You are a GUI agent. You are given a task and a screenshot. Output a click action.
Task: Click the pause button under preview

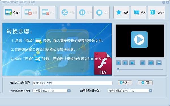point(125,63)
